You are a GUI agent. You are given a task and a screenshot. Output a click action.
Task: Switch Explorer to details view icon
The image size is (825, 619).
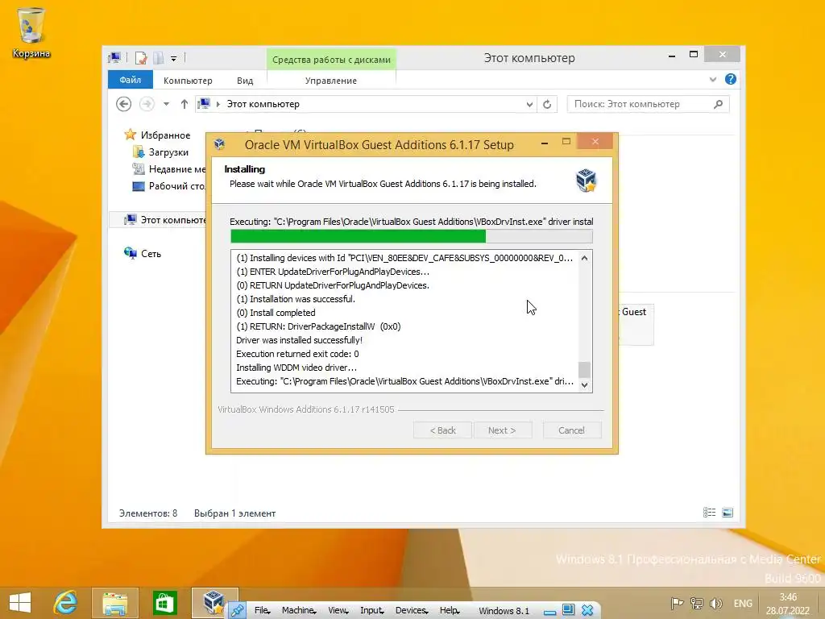coord(709,513)
